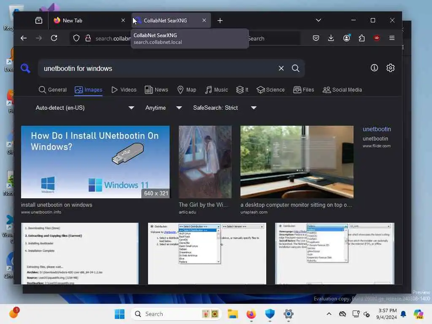Open the Anytime time range dropdown
Screen dimensions: 432x324
pos(164,108)
